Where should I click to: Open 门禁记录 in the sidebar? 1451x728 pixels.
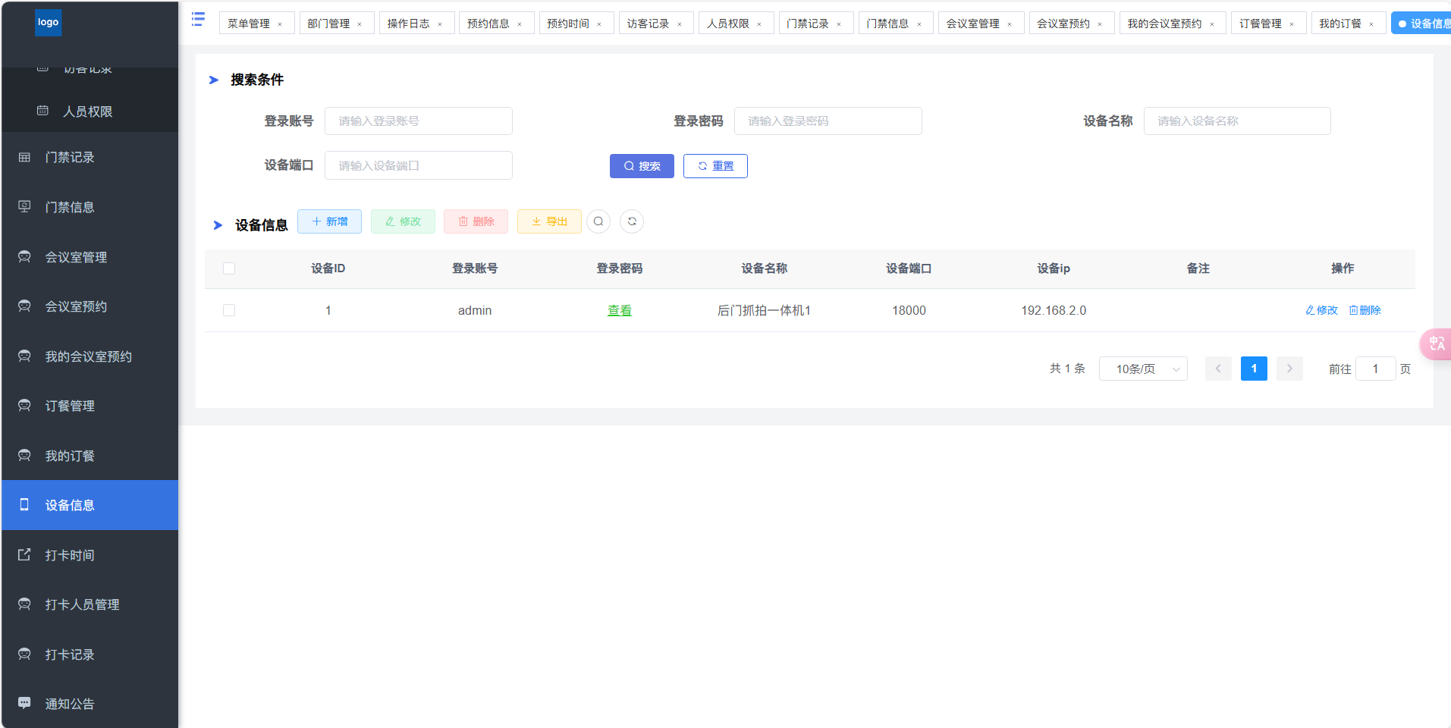[90, 158]
